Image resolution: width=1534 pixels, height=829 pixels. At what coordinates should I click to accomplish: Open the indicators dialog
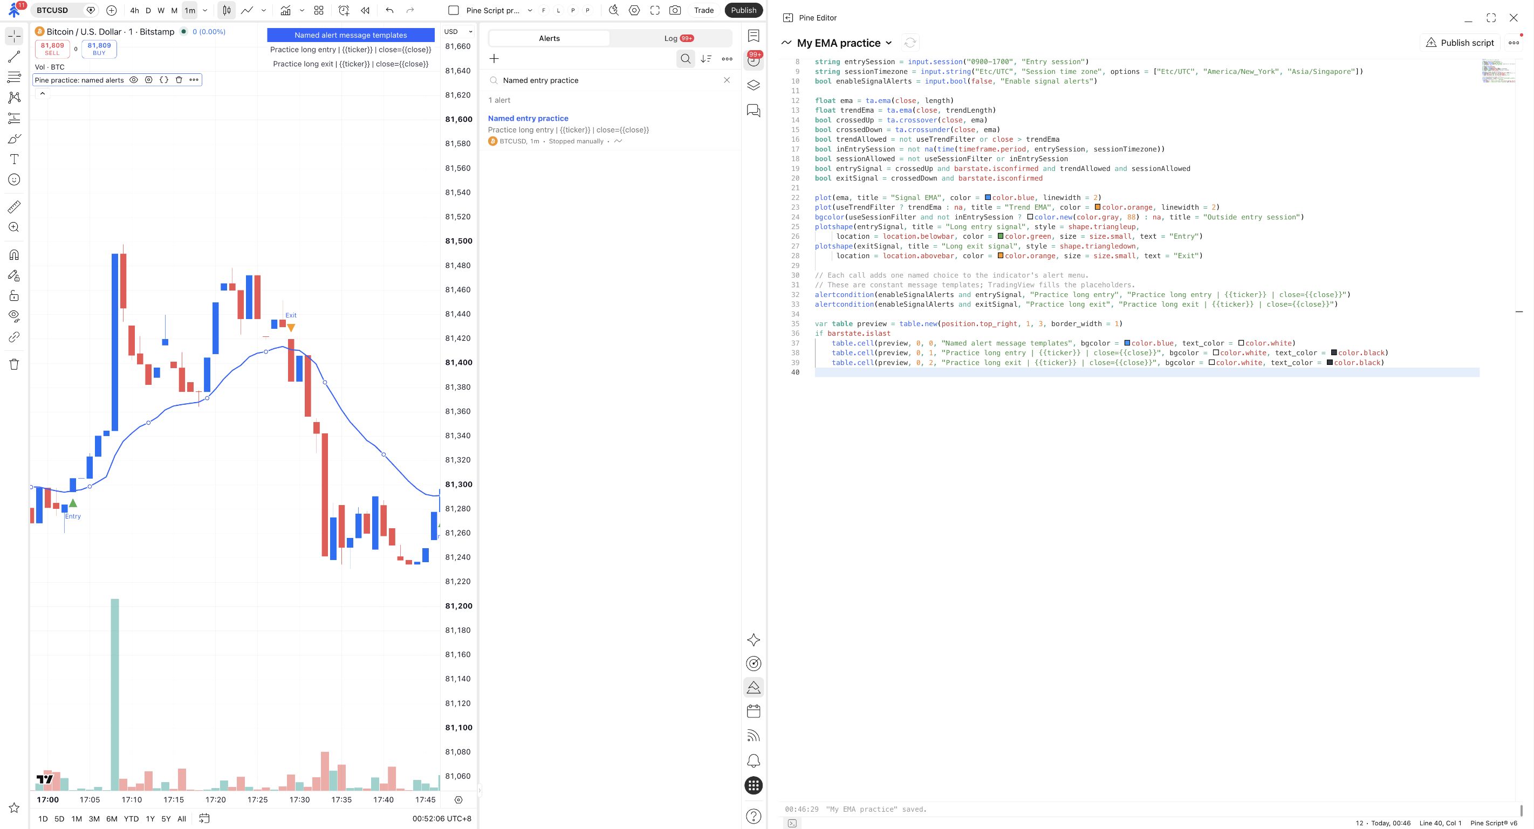point(286,10)
